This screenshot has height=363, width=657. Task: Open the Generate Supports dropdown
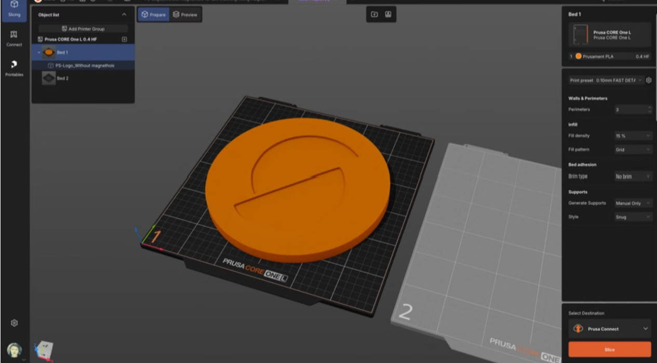click(633, 203)
